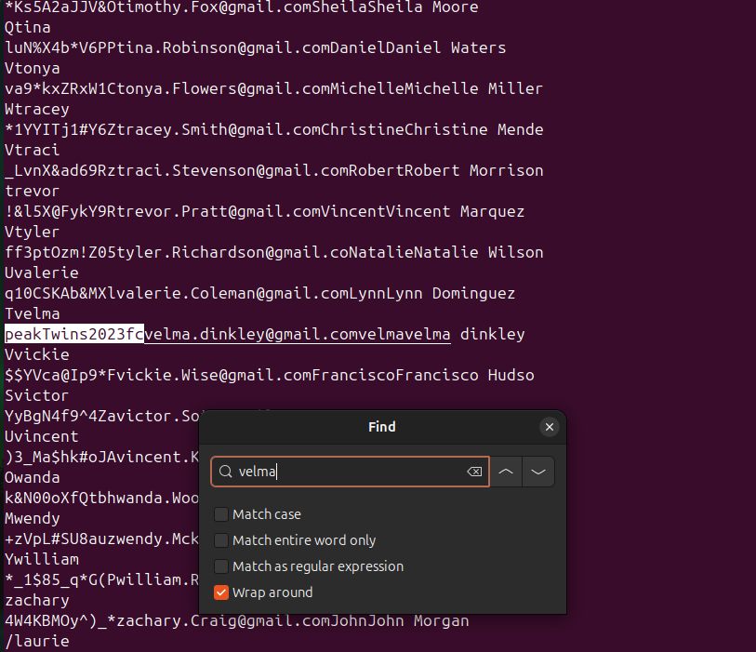Screen dimensions: 756x652
Task: Click John Morgan name
Action: [x=418, y=620]
